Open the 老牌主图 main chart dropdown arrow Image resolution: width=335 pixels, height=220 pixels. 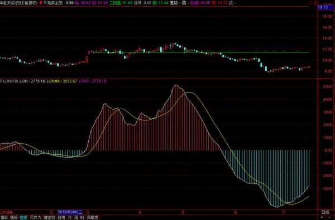[x=45, y=3]
